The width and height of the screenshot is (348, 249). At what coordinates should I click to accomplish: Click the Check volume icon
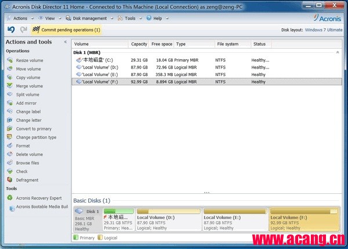tap(10, 171)
